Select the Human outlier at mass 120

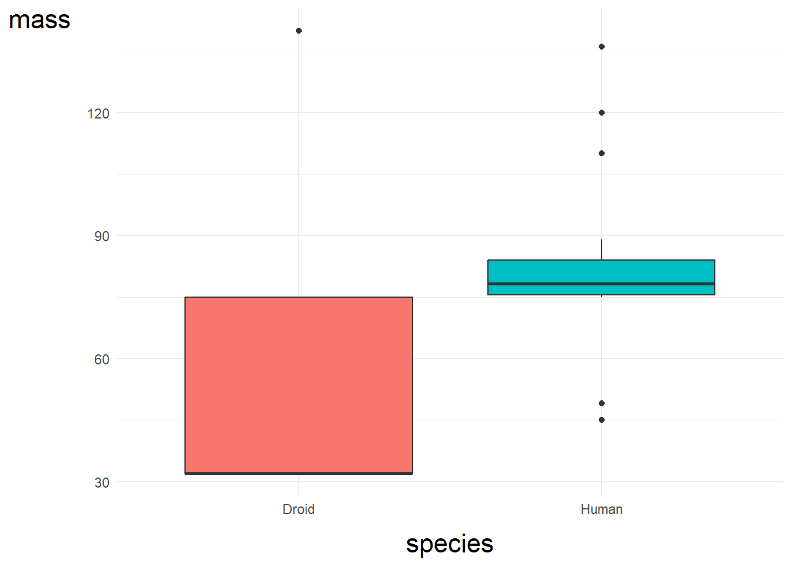coord(602,113)
